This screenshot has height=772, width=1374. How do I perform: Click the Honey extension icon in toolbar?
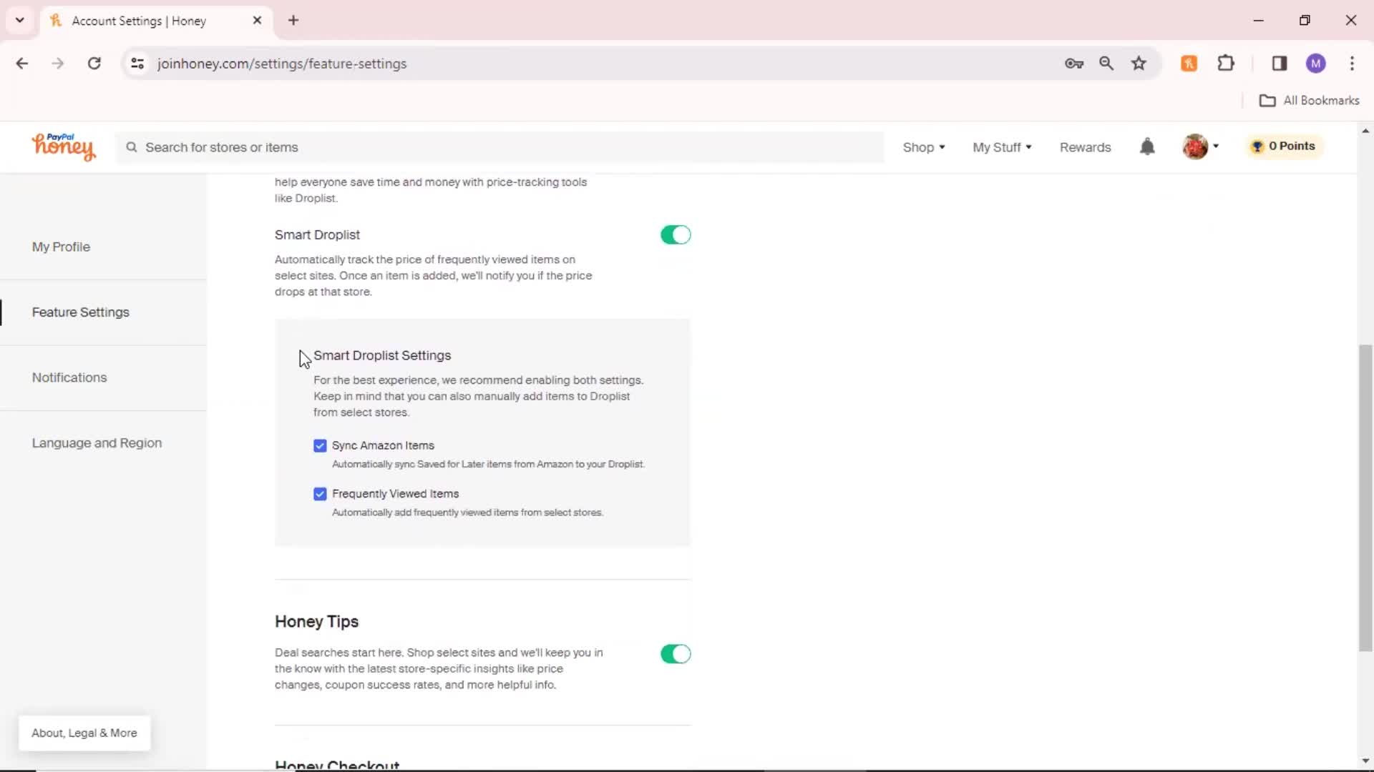1189,64
